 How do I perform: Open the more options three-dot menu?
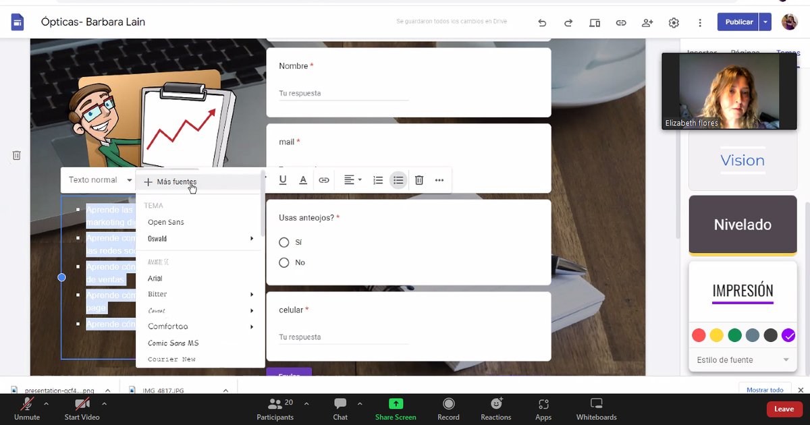click(700, 22)
